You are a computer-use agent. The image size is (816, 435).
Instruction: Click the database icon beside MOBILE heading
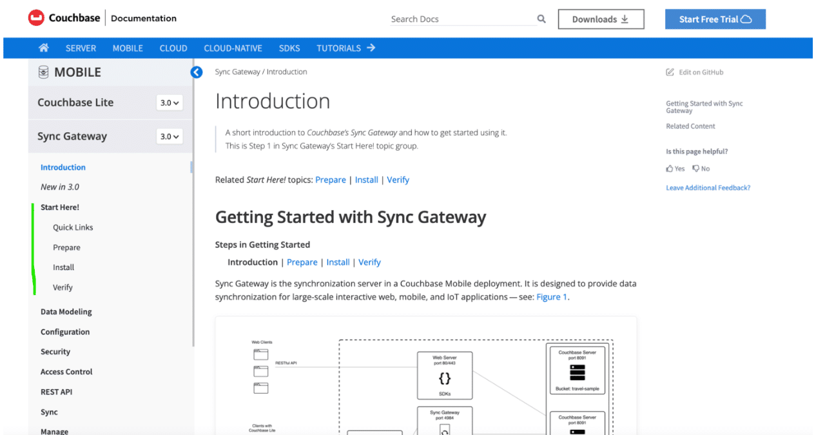click(43, 72)
